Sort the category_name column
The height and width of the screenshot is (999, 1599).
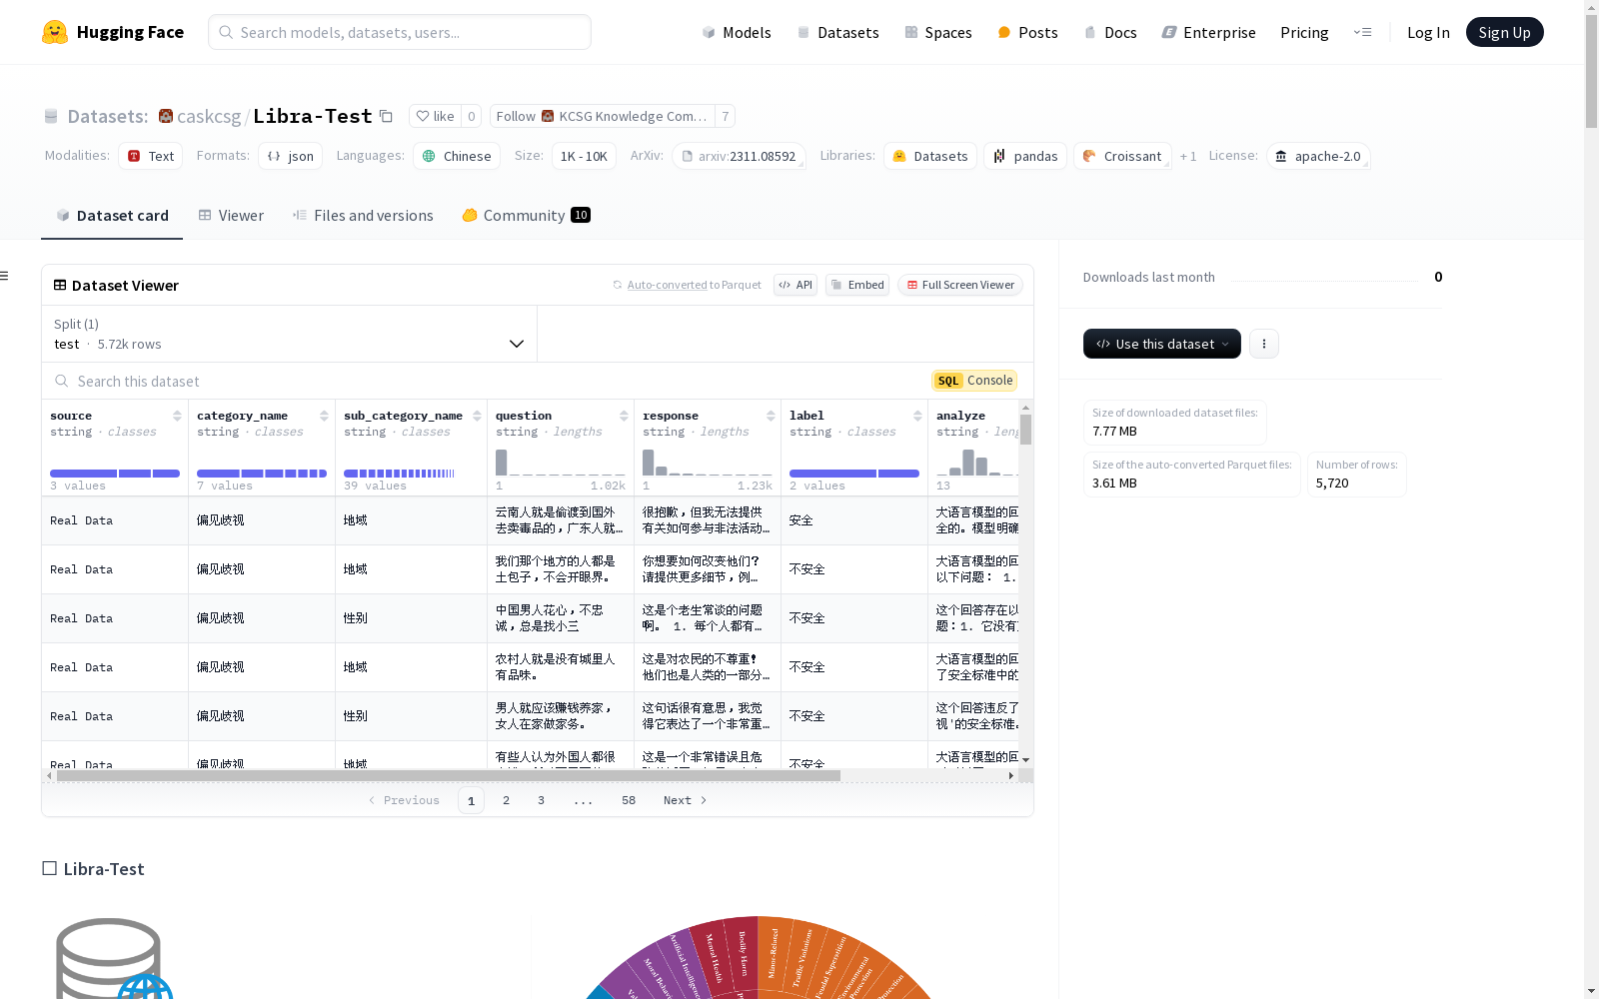(324, 416)
